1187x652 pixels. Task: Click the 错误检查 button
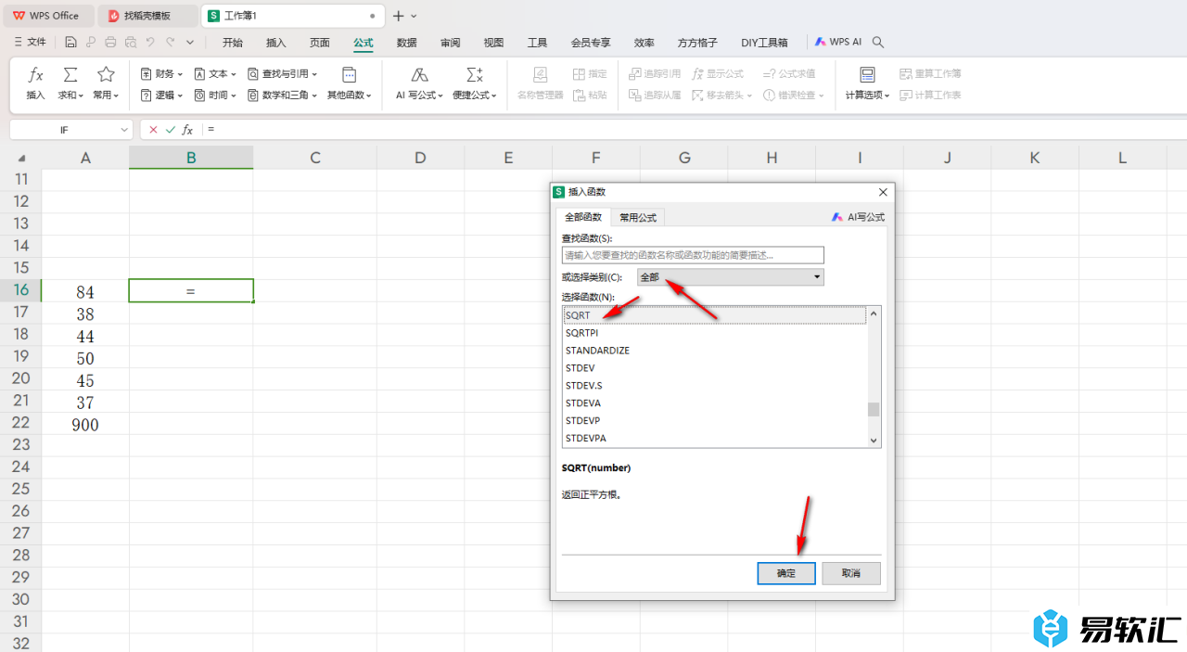(794, 95)
